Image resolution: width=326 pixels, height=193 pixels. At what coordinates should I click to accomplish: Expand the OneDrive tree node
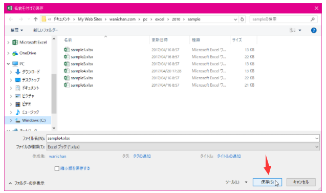click(x=8, y=53)
